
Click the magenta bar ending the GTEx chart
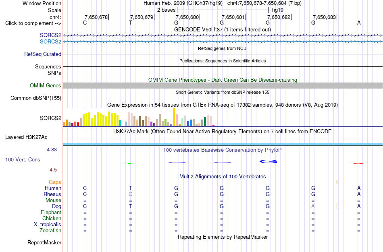[x=214, y=125]
